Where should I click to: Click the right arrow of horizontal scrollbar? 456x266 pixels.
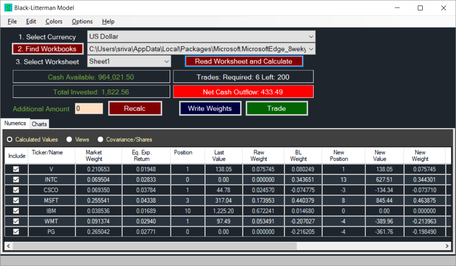pyautogui.click(x=447, y=246)
